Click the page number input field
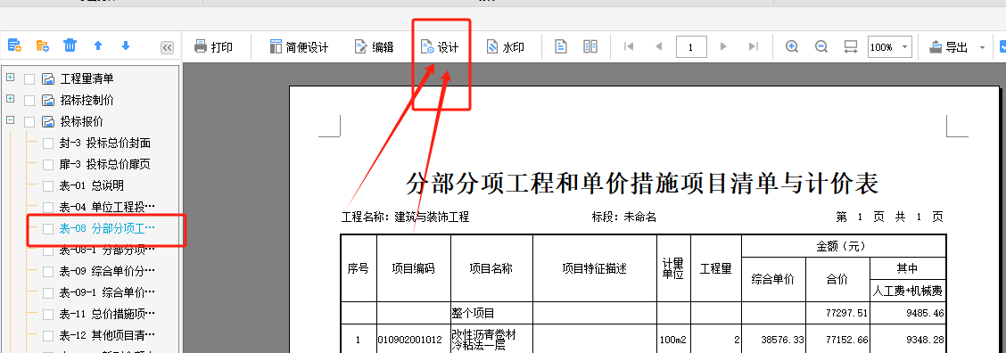This screenshot has height=353, width=1006. [x=691, y=47]
